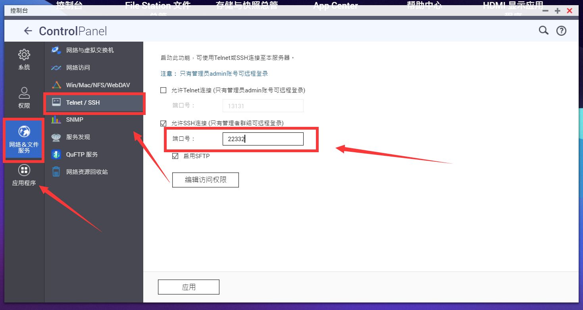Image resolution: width=583 pixels, height=310 pixels.
Task: Open 服务发现 menu entry
Action: [94, 137]
